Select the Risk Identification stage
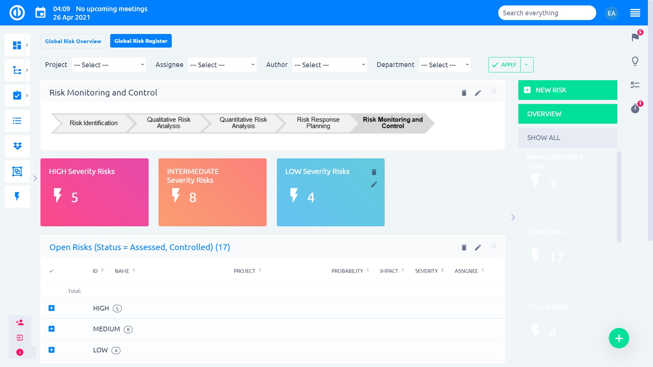Image resolution: width=653 pixels, height=367 pixels. pos(93,123)
